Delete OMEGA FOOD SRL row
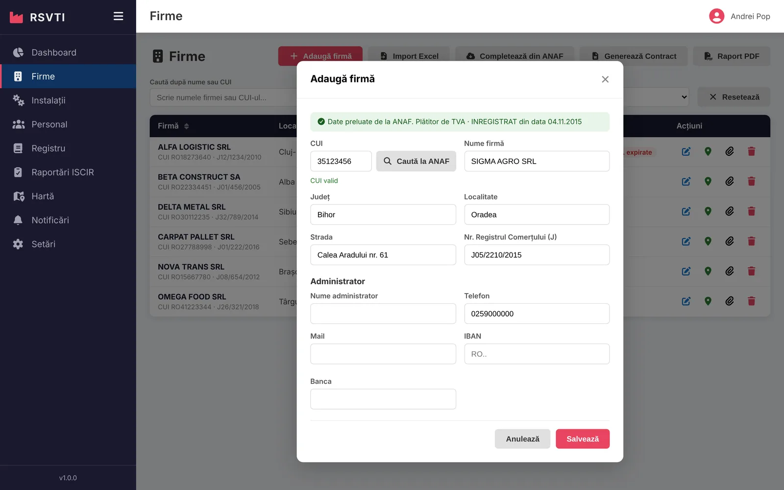The height and width of the screenshot is (490, 784). pyautogui.click(x=751, y=301)
